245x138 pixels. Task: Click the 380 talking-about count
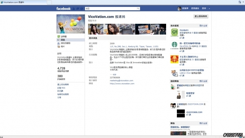[x=60, y=76]
